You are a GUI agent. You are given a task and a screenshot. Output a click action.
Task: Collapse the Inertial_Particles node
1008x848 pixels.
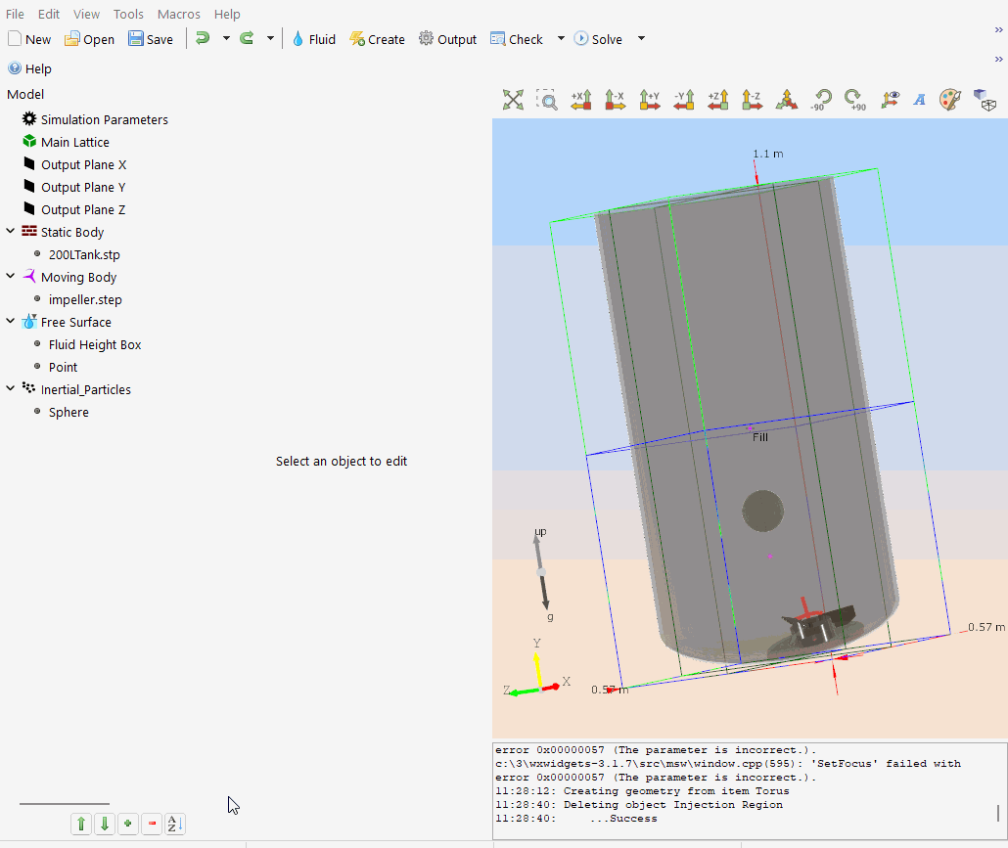point(11,388)
